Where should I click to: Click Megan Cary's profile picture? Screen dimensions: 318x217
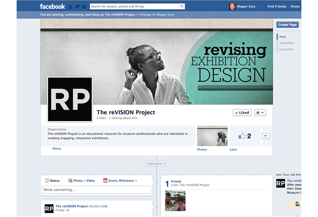(x=232, y=6)
